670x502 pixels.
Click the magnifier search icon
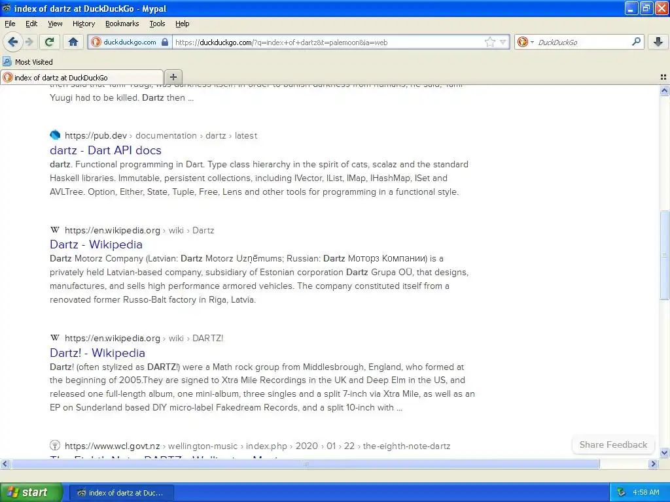636,41
